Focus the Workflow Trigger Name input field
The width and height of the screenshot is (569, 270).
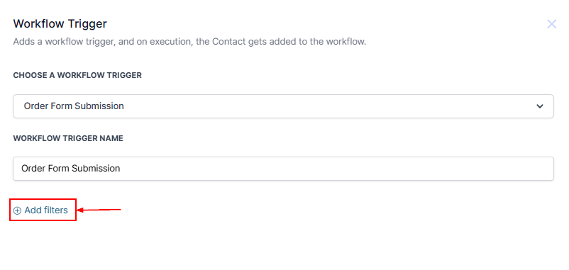(283, 169)
